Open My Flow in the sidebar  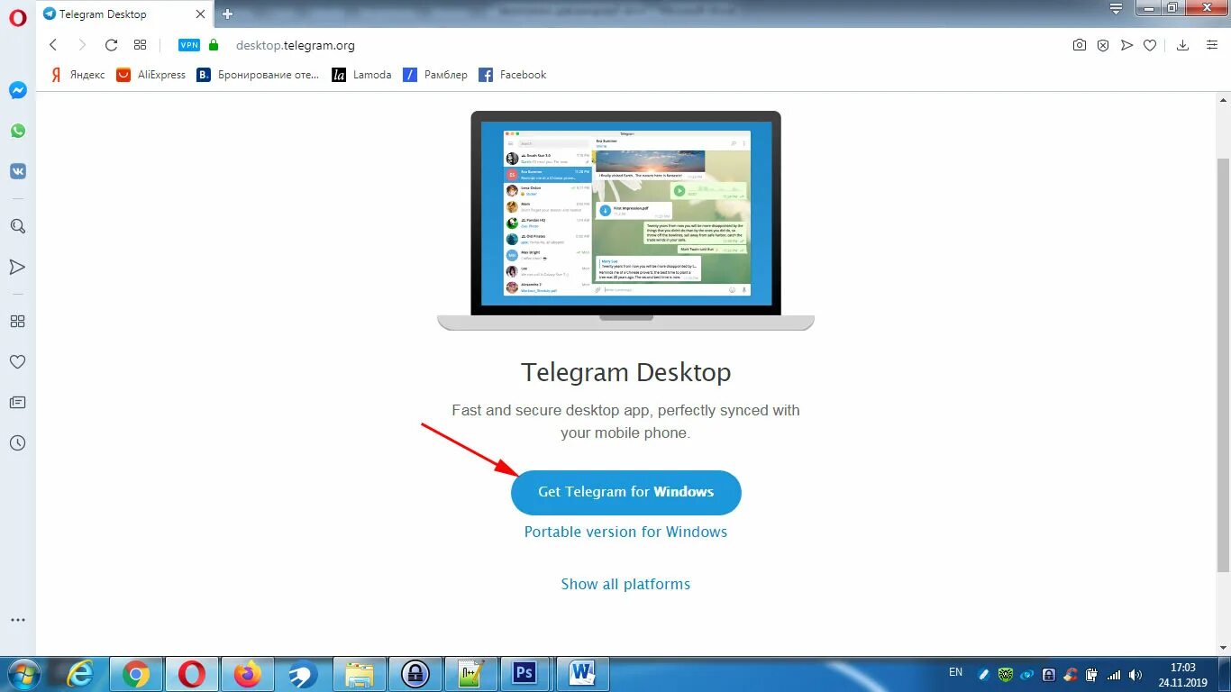[18, 267]
